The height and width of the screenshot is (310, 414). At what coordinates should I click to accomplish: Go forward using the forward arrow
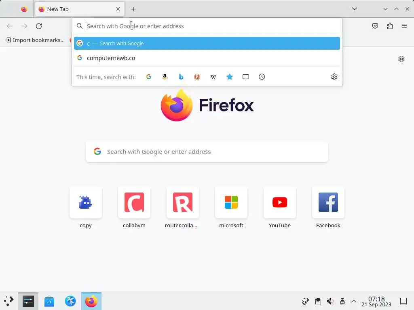24,26
